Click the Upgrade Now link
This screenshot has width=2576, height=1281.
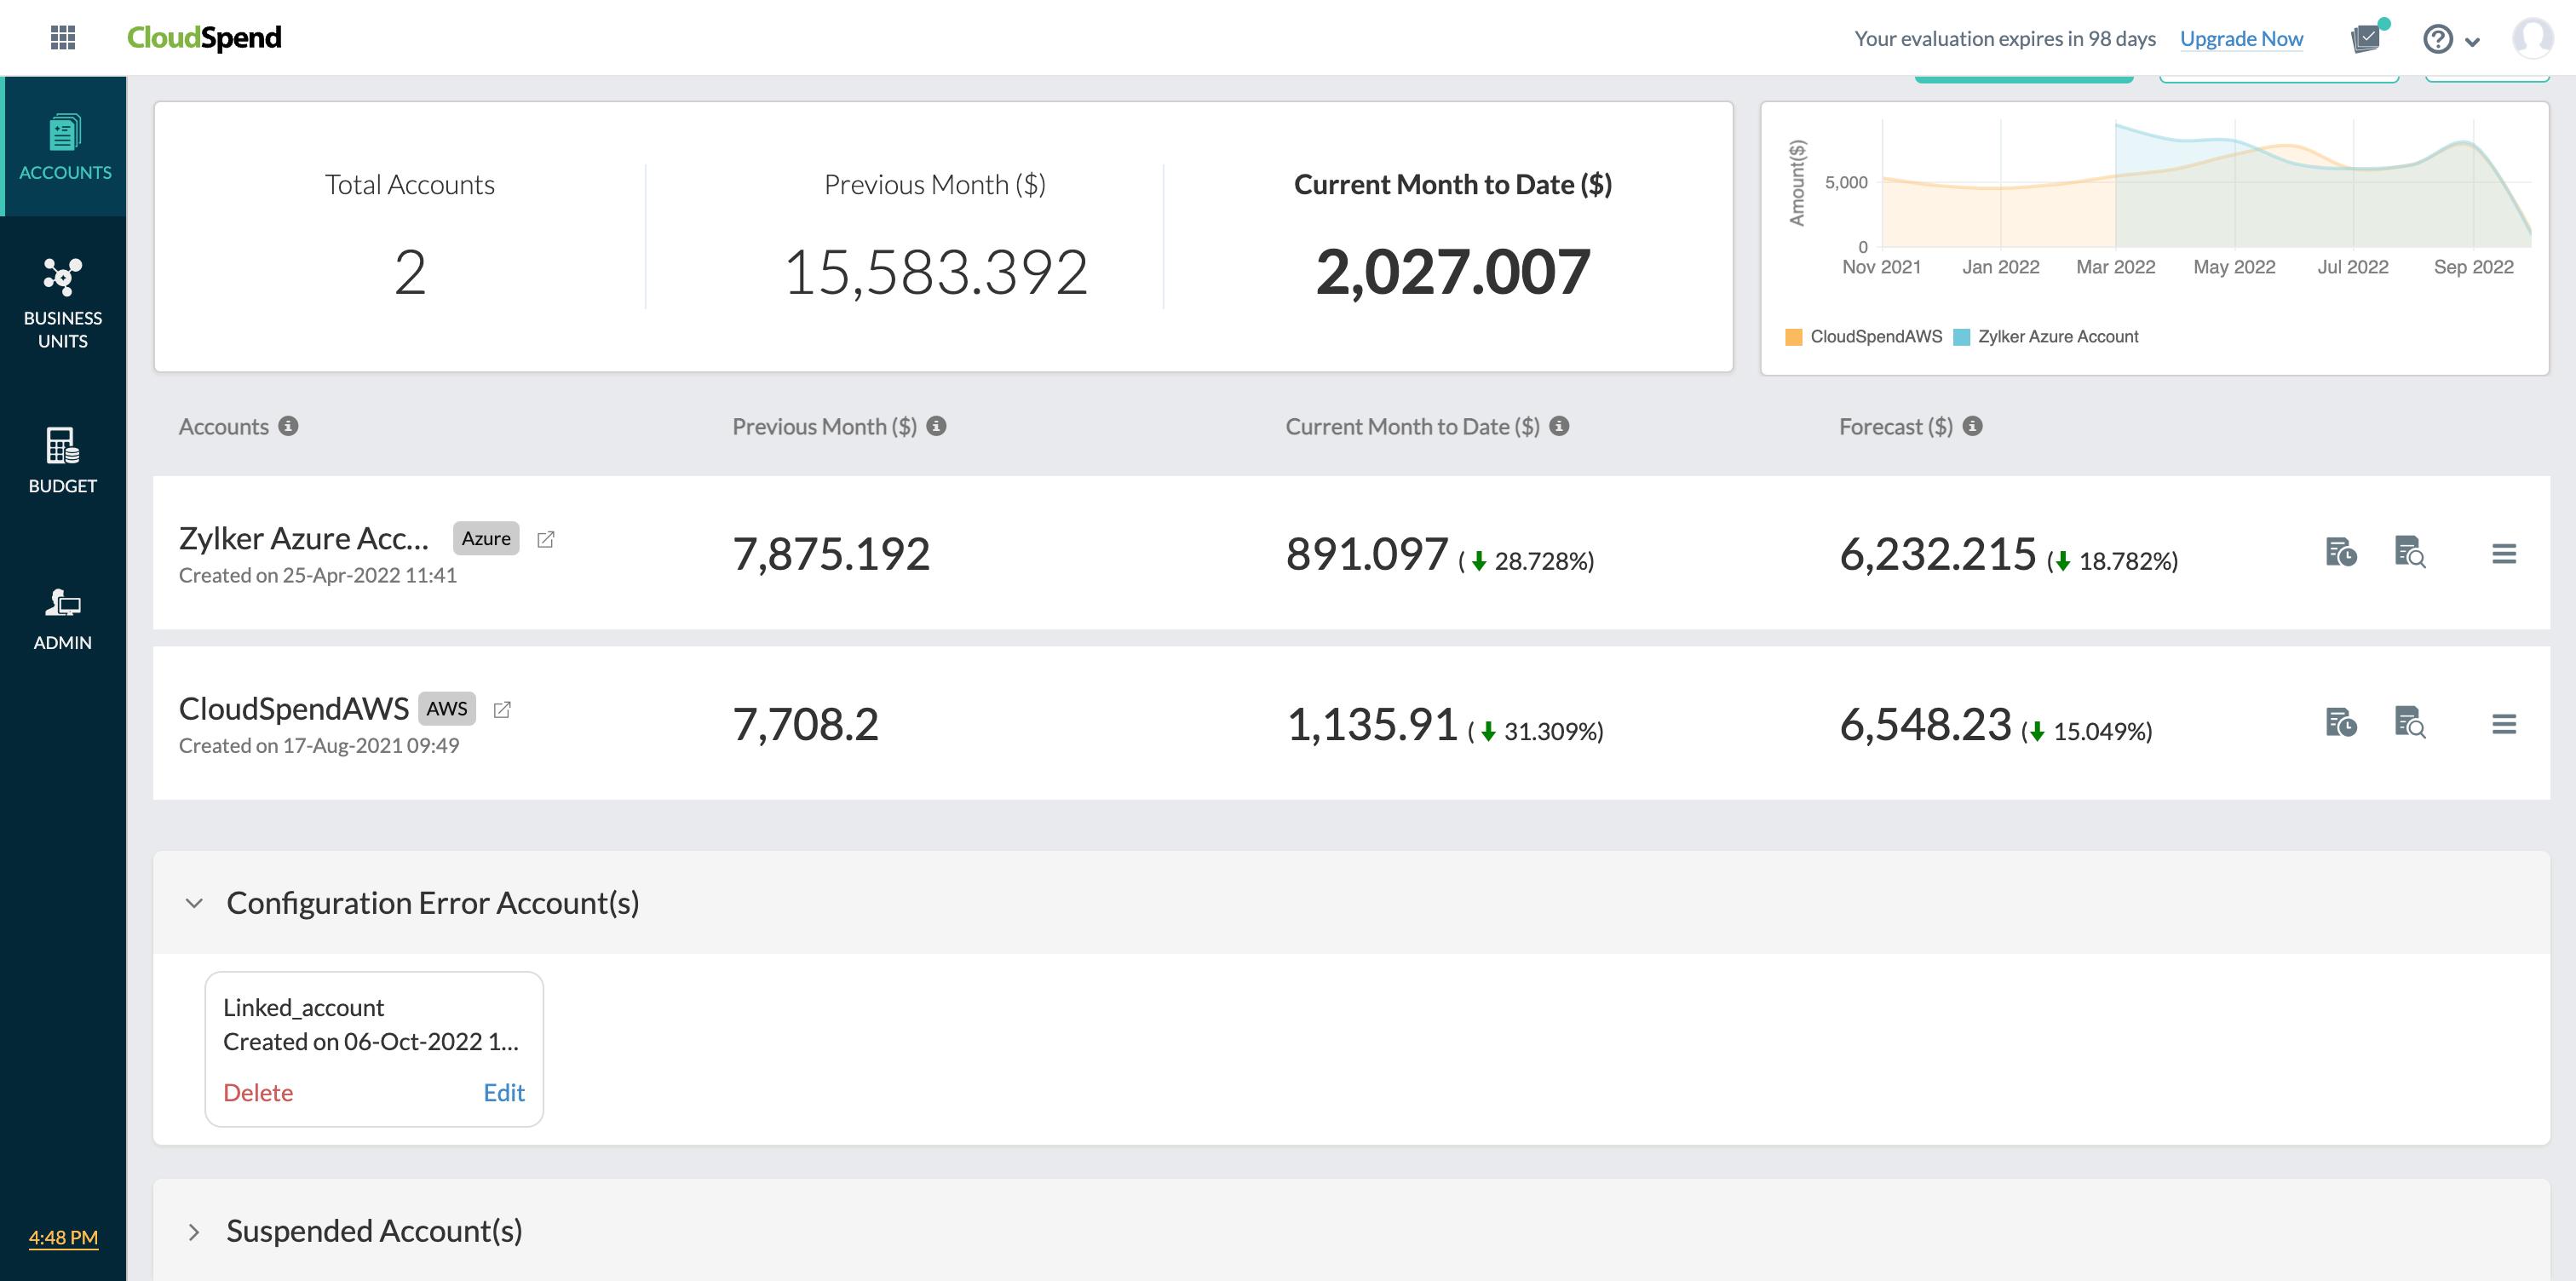click(2240, 39)
